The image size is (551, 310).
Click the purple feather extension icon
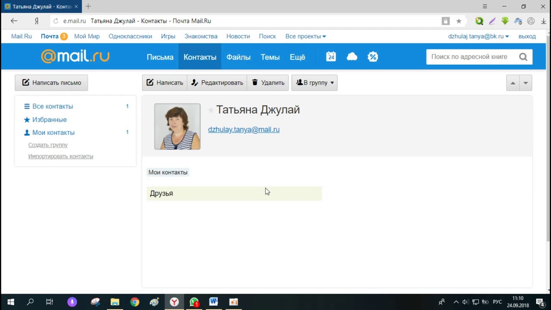tap(492, 21)
